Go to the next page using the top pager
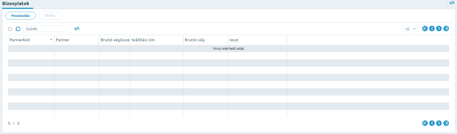The image size is (457, 134). 439,29
